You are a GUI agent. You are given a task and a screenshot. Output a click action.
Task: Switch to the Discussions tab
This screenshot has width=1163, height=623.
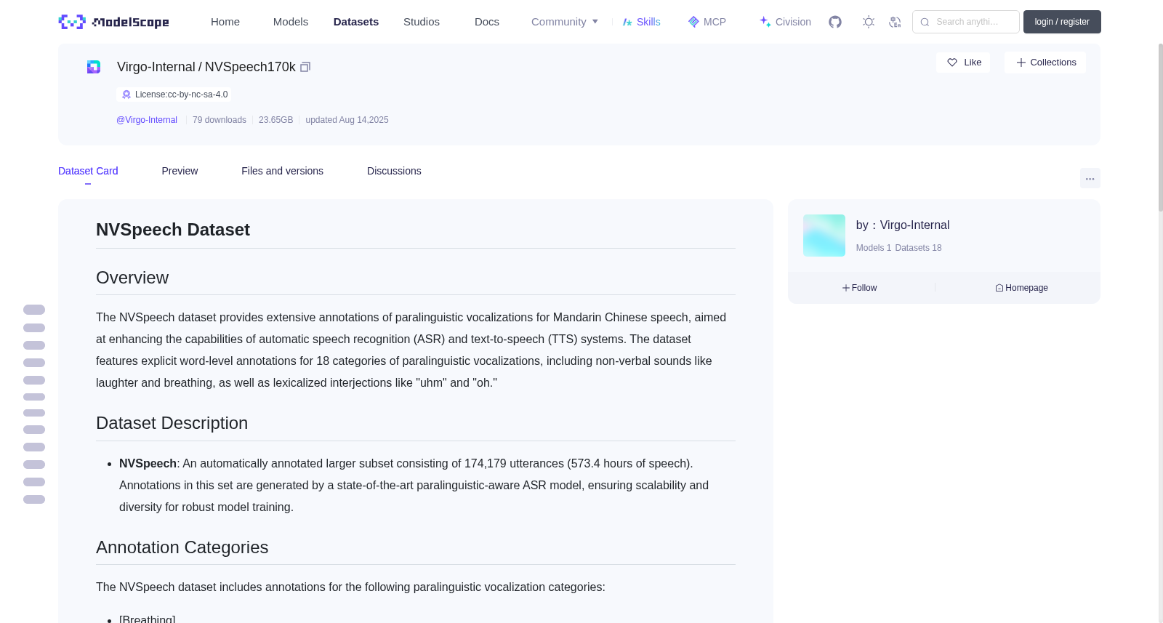[x=394, y=171]
